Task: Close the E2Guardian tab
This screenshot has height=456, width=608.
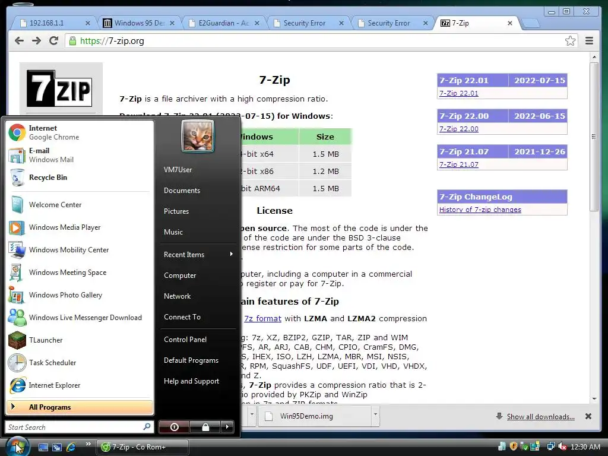Action: tap(256, 23)
